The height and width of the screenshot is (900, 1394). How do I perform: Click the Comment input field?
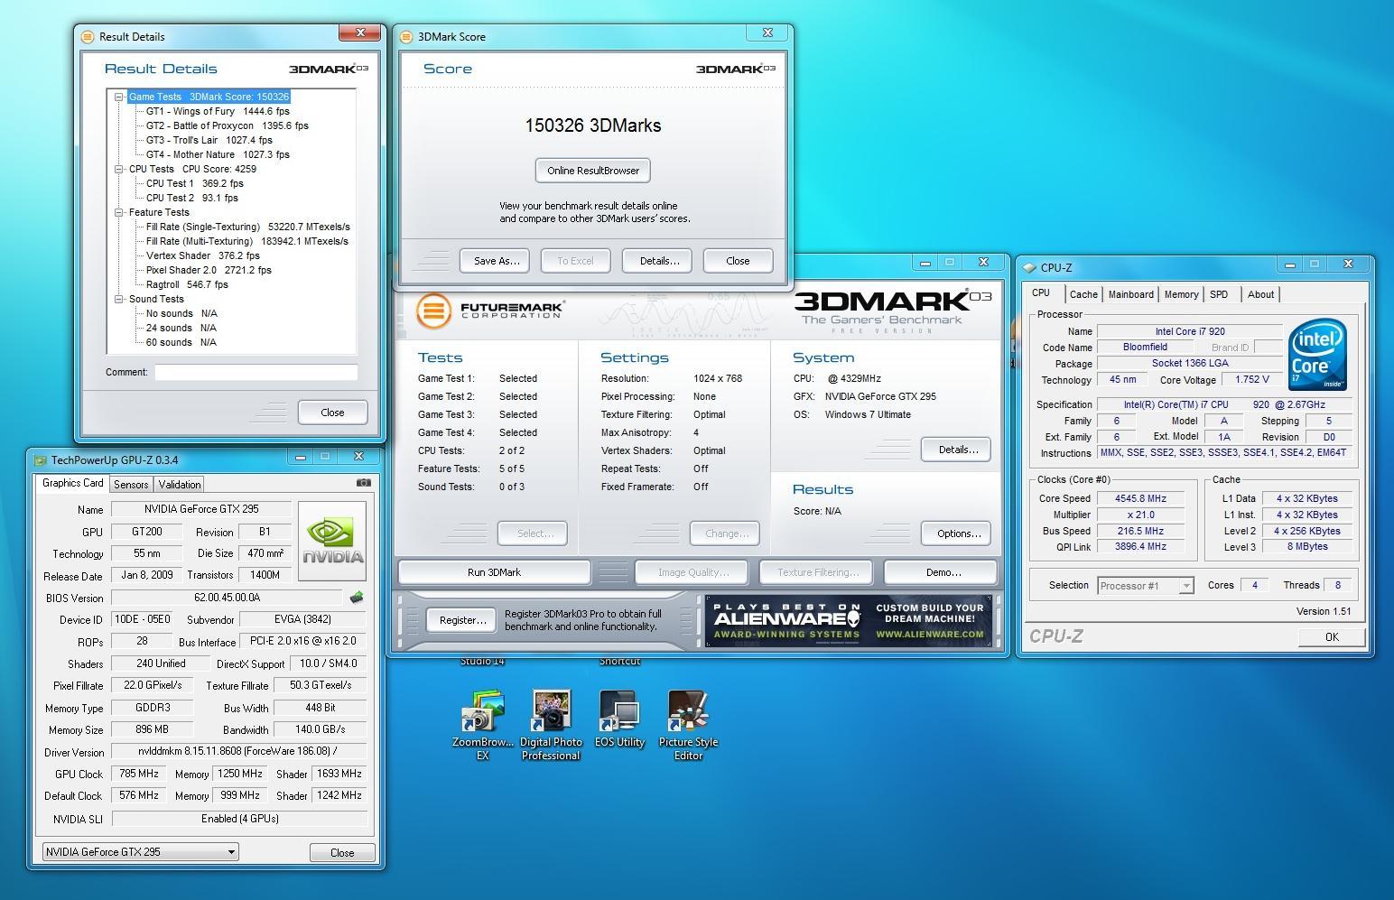256,372
